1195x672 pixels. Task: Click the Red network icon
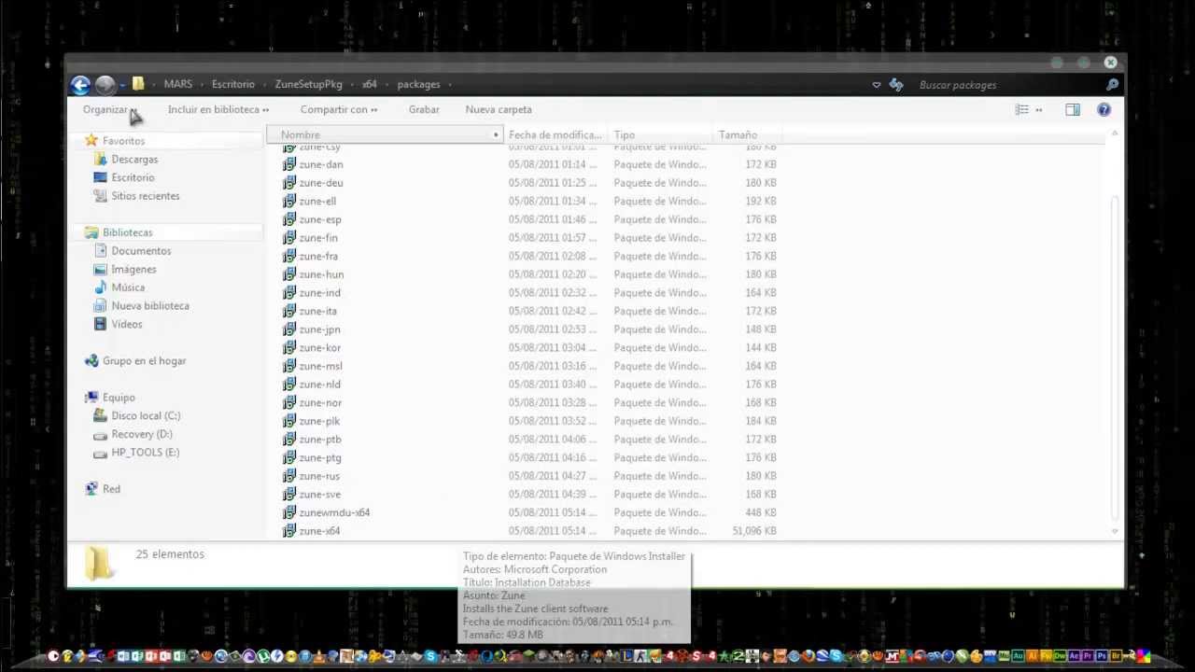pyautogui.click(x=91, y=489)
